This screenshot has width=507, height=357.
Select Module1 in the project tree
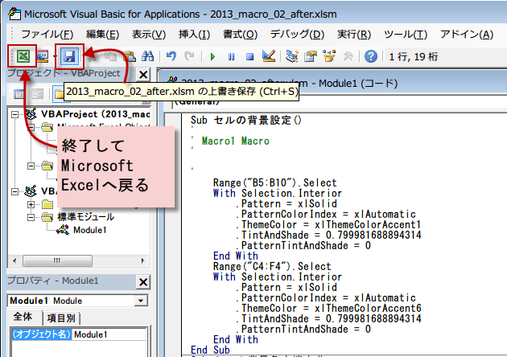[89, 230]
